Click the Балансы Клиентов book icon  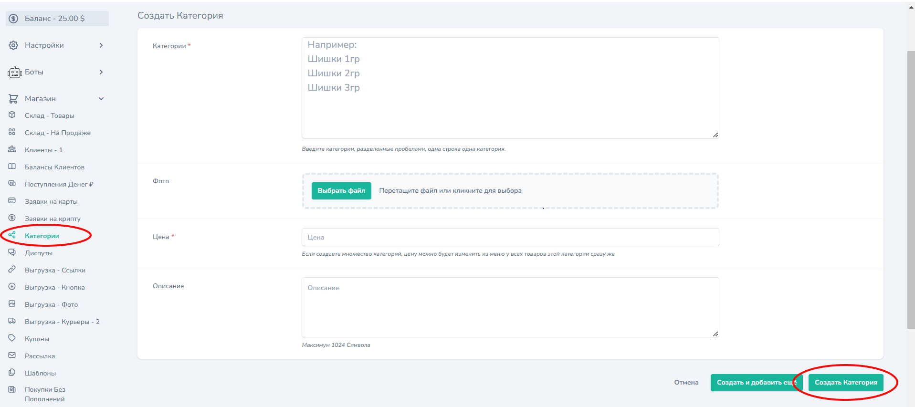[x=12, y=167]
